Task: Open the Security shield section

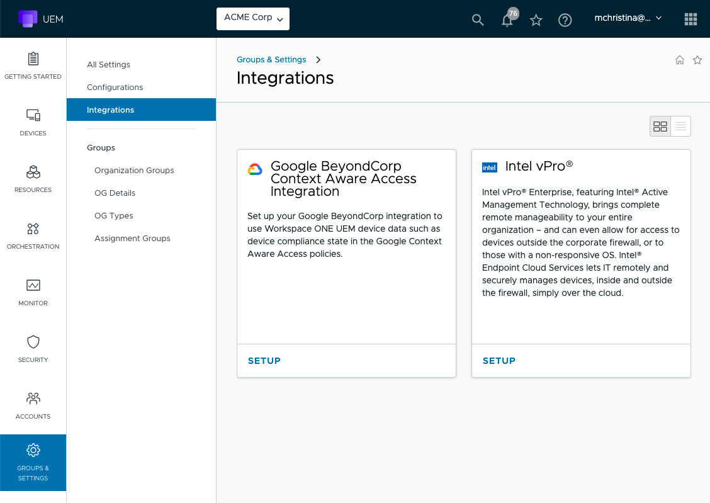Action: [x=33, y=349]
